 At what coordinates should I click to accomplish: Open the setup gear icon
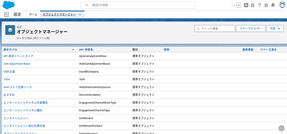click(266, 5)
